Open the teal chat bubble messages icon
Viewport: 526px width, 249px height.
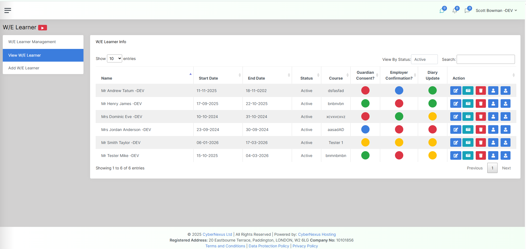(x=442, y=11)
